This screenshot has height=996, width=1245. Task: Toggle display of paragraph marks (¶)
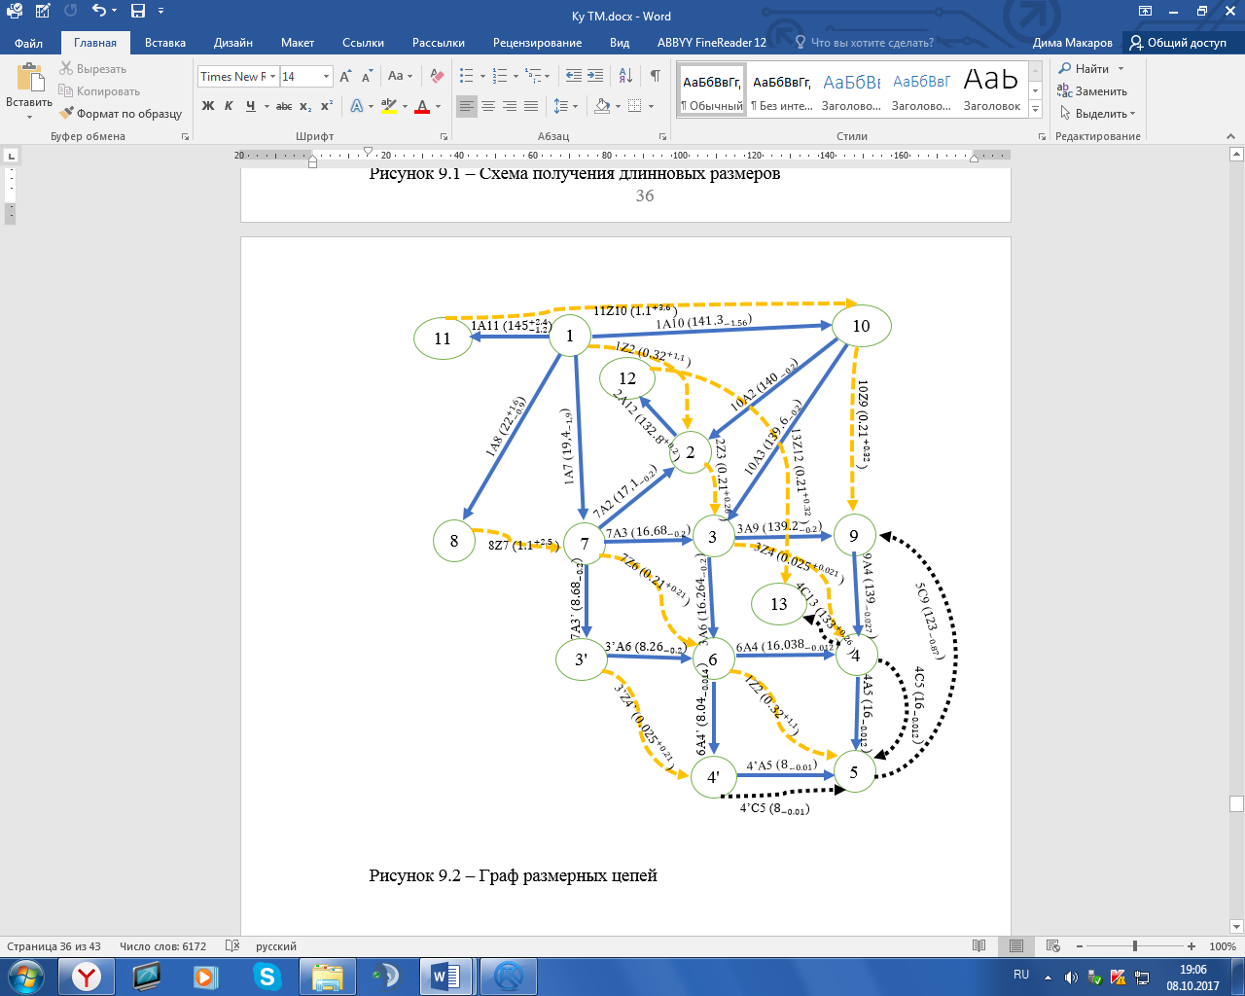(x=655, y=76)
